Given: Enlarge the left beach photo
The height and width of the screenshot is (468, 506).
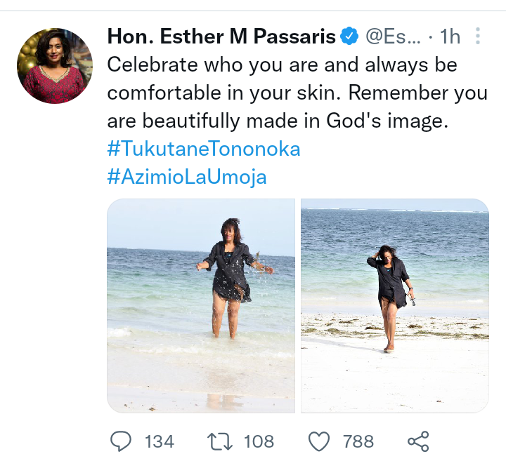Looking at the screenshot, I should click(x=201, y=305).
